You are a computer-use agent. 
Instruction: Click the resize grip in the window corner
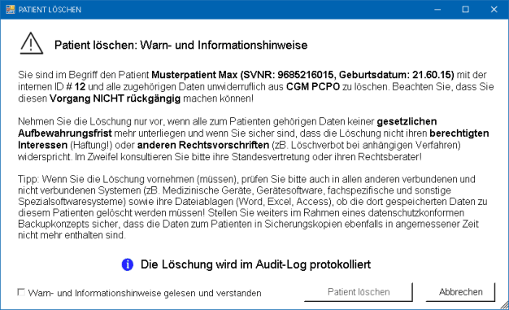tap(504, 305)
